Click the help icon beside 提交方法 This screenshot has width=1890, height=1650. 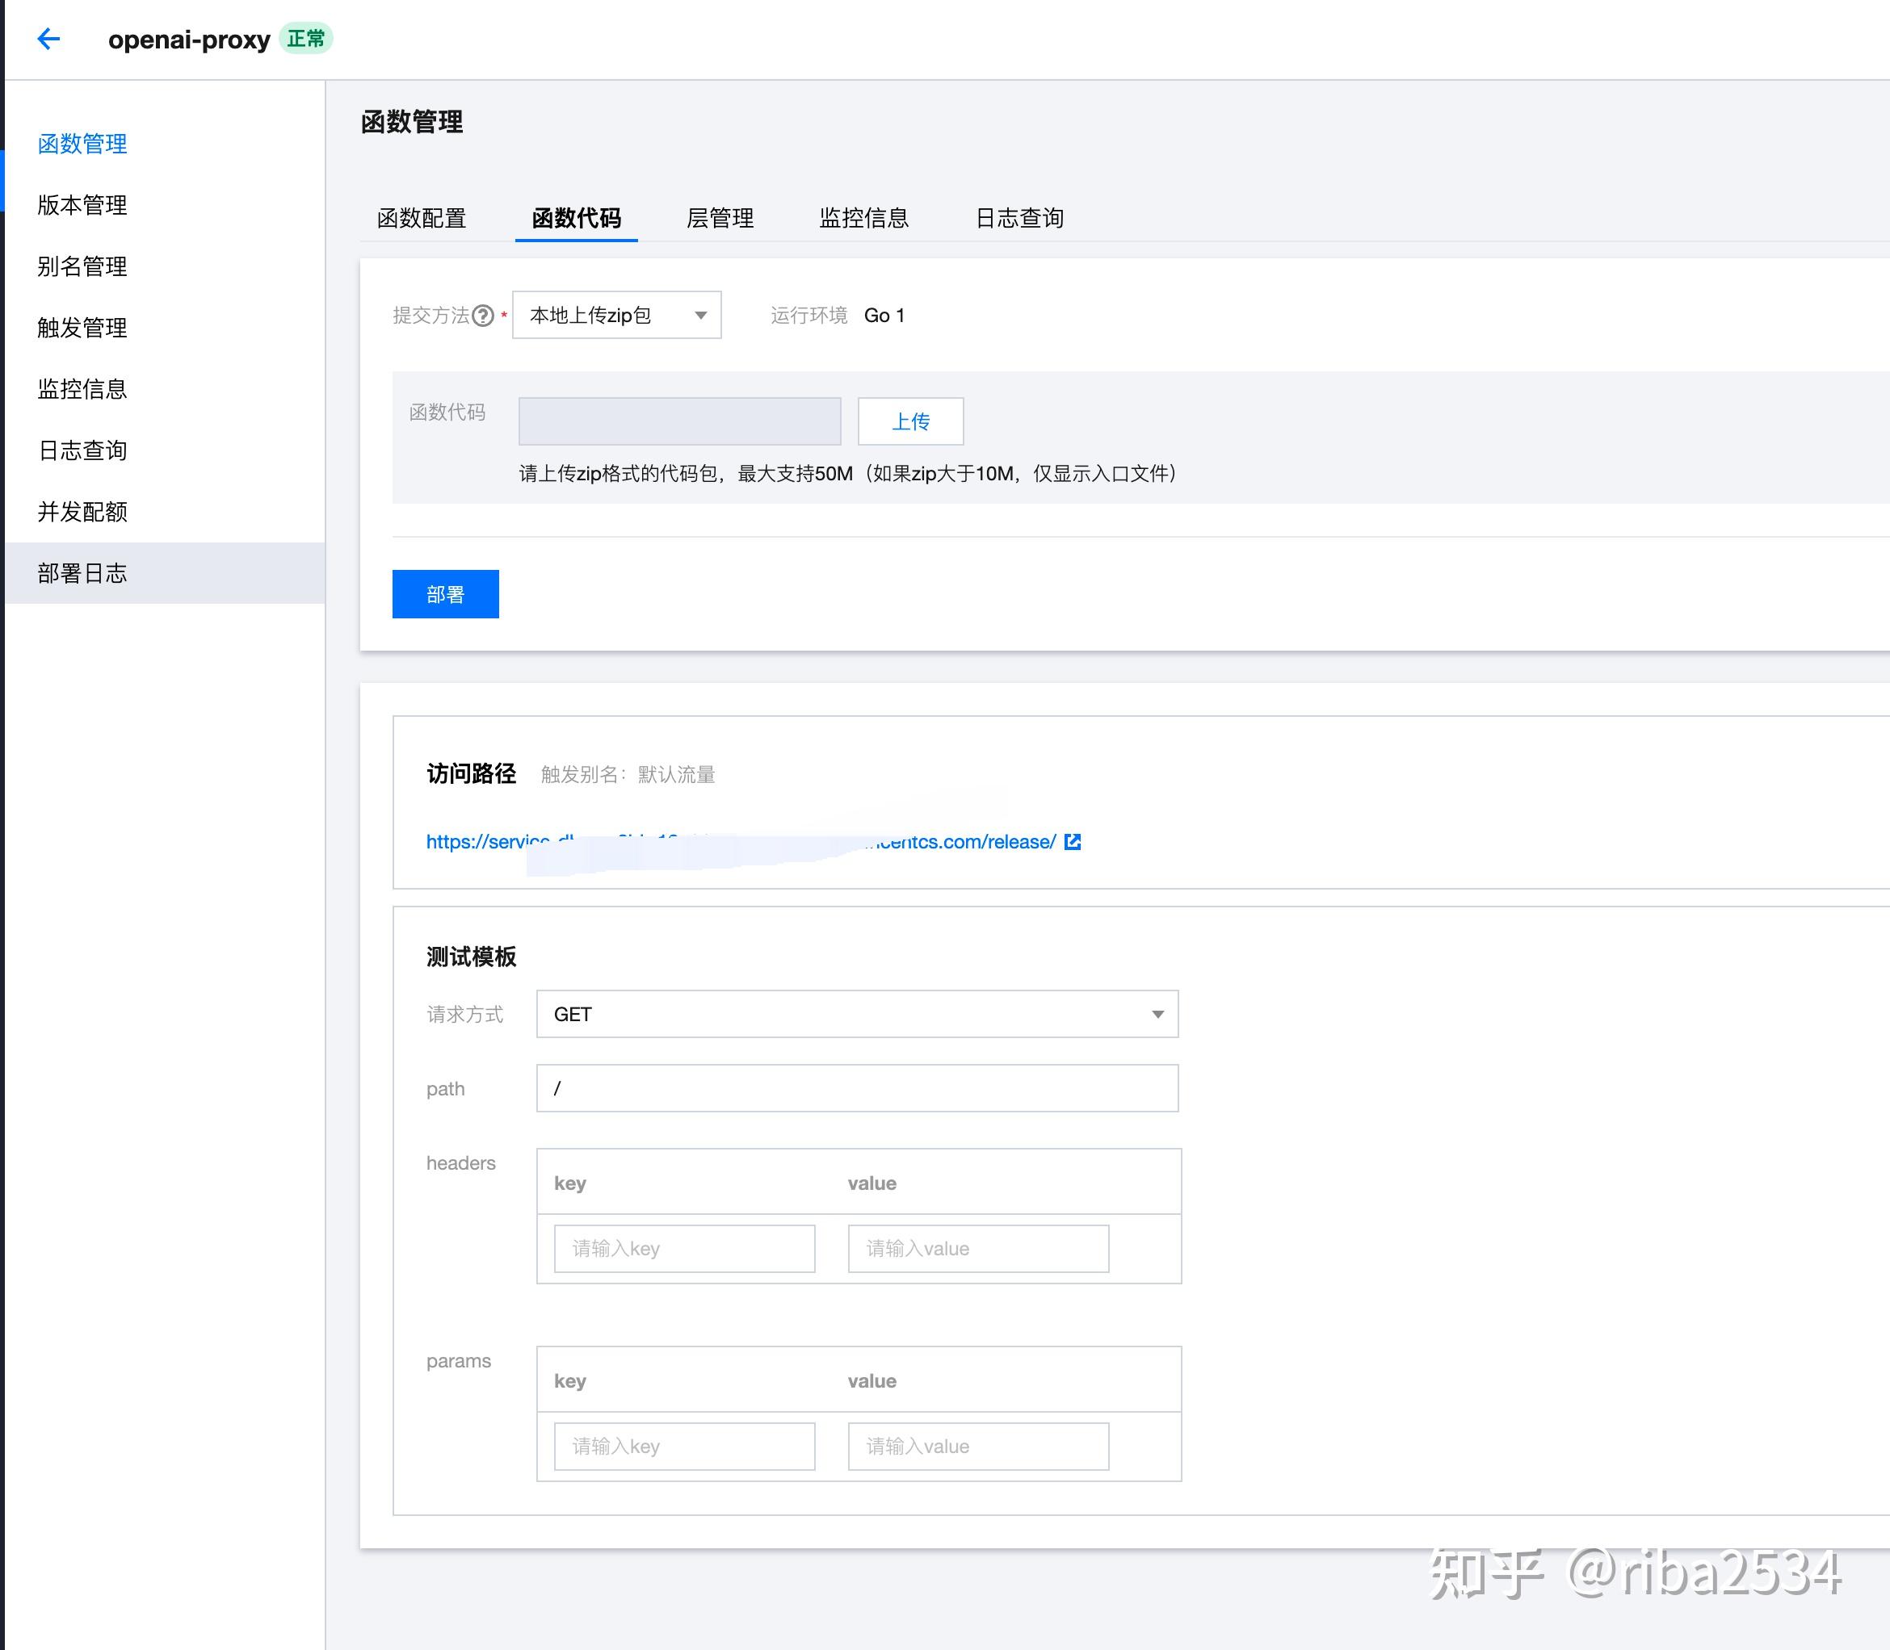[484, 316]
